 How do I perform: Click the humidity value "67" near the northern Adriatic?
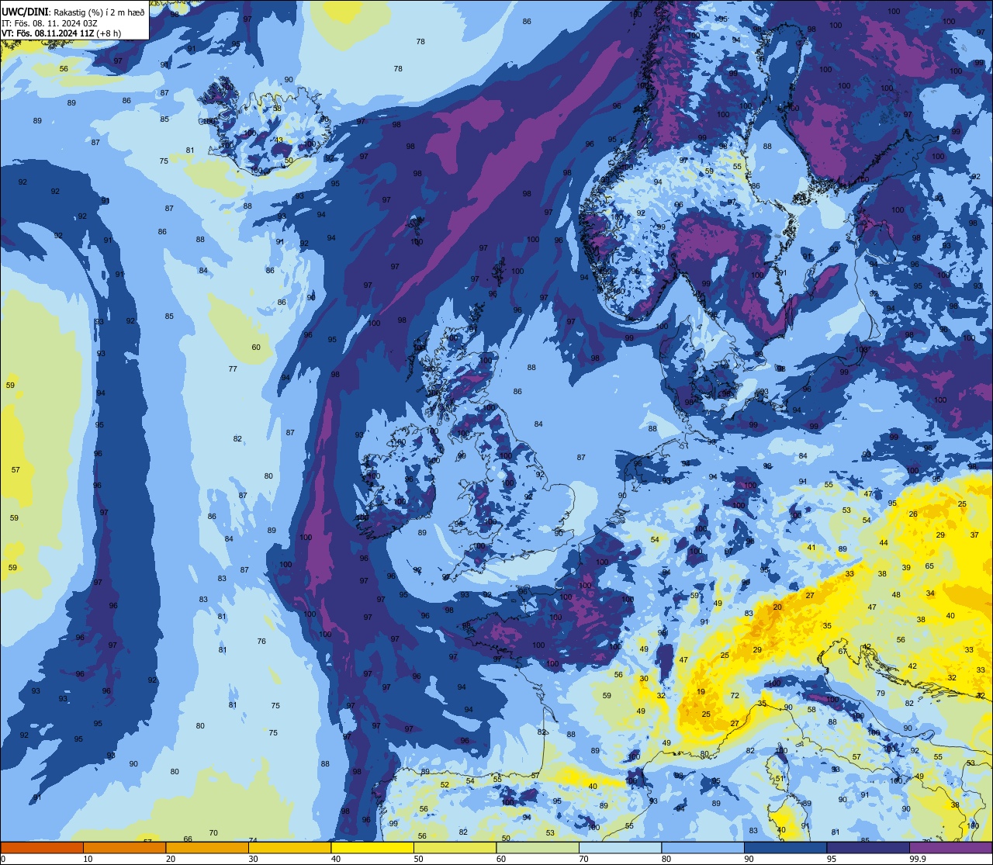[x=843, y=652]
